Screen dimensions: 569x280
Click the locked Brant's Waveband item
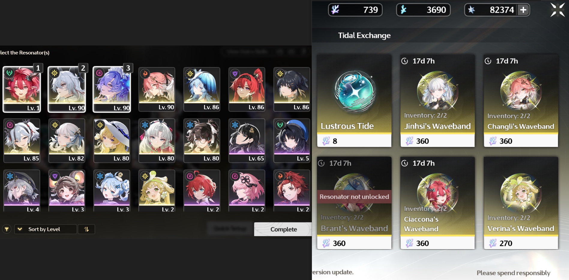pyautogui.click(x=354, y=203)
